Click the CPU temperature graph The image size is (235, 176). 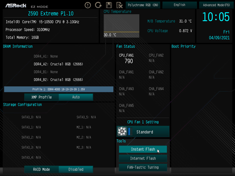121,26
